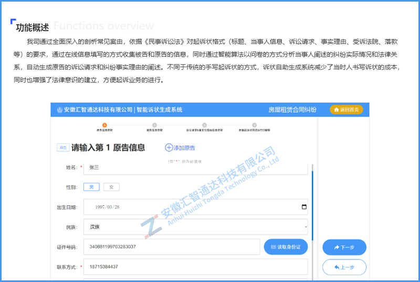Go back with 上一步 button
This screenshot has width=420, height=282.
[344, 267]
